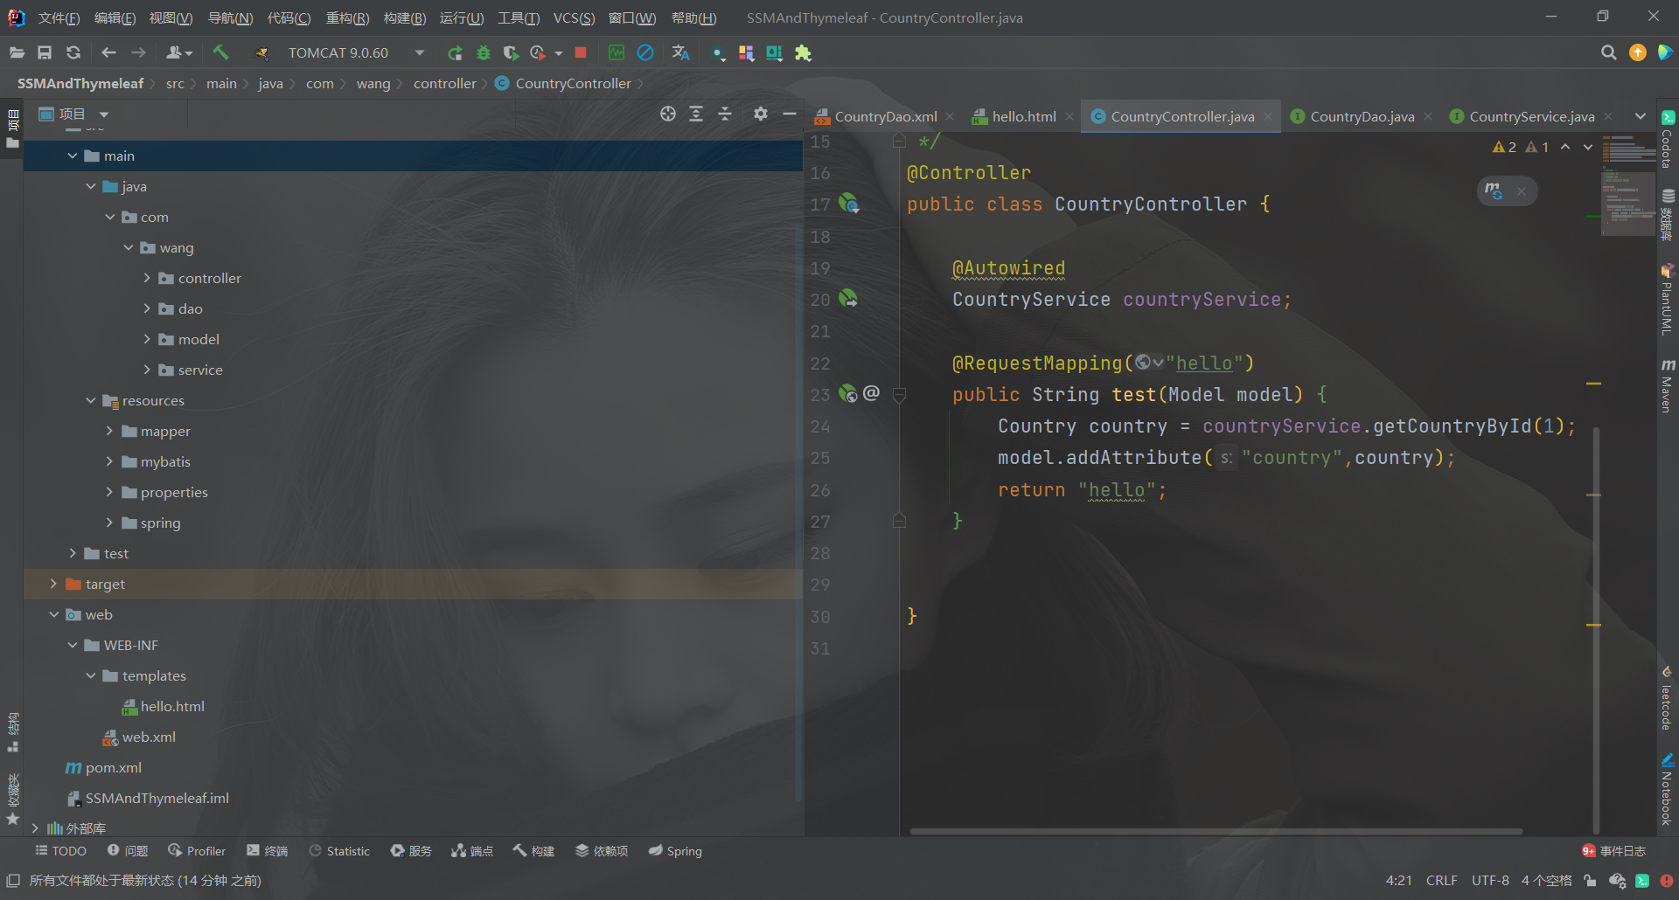Locate the current file with the crosshair icon

(668, 114)
